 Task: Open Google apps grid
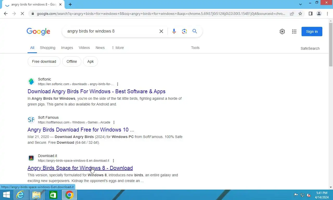(x=294, y=32)
